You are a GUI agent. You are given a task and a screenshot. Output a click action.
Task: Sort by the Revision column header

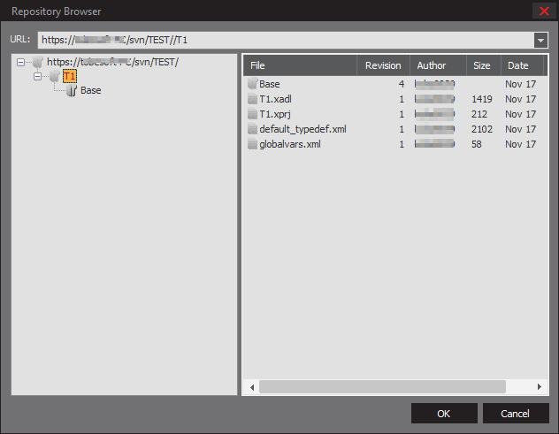[383, 65]
